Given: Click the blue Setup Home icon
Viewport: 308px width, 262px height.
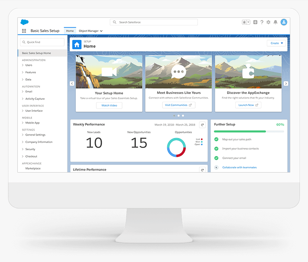Looking at the screenshot, I should tap(77, 44).
